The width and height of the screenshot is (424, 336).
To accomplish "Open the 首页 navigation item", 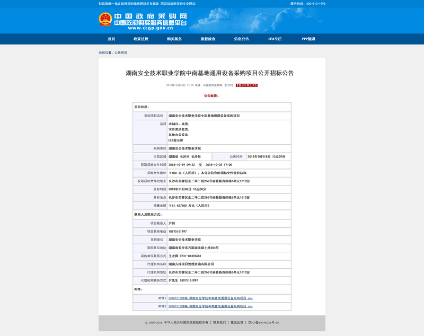I will (111, 39).
